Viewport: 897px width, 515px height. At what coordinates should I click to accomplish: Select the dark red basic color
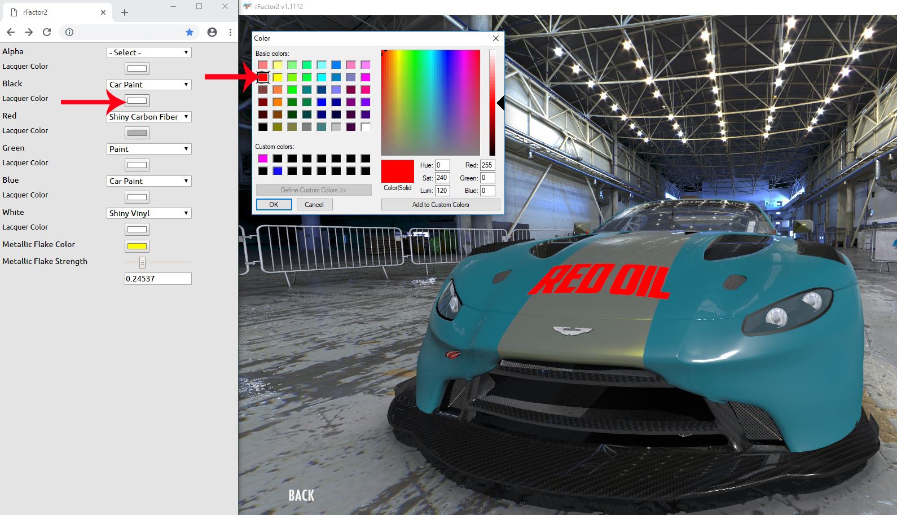(x=263, y=102)
